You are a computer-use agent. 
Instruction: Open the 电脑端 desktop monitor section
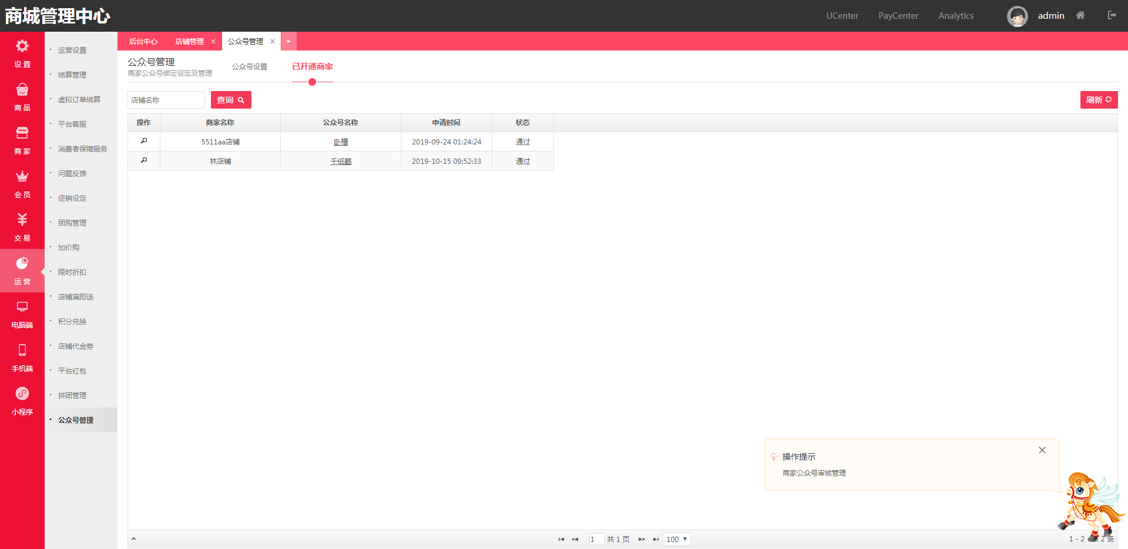click(x=22, y=314)
